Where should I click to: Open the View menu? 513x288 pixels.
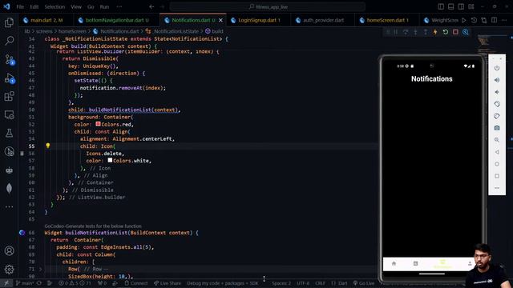(x=76, y=6)
